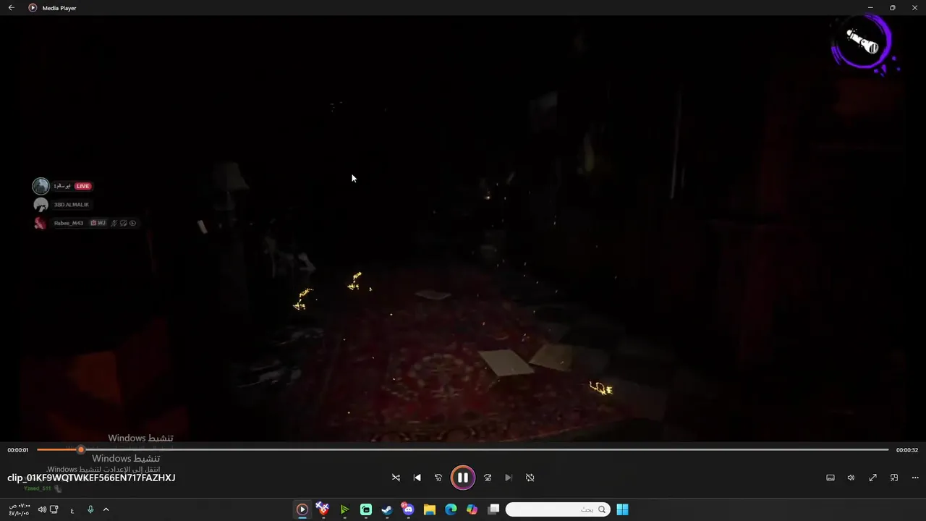Open the Windows Start menu

click(622, 509)
